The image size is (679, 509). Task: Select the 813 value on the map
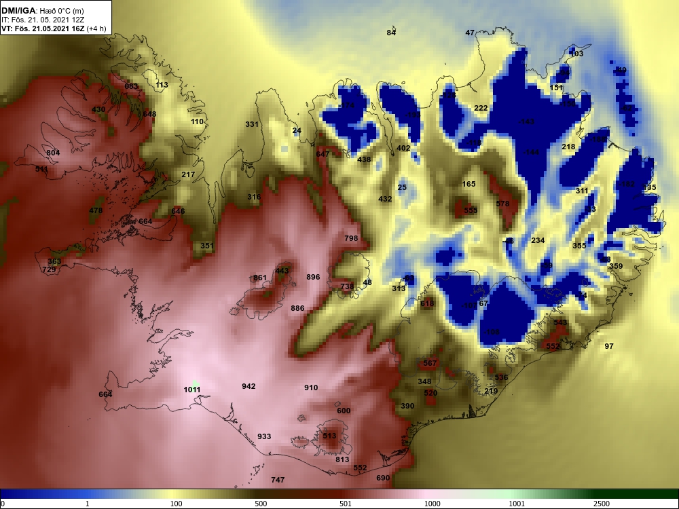tap(342, 459)
